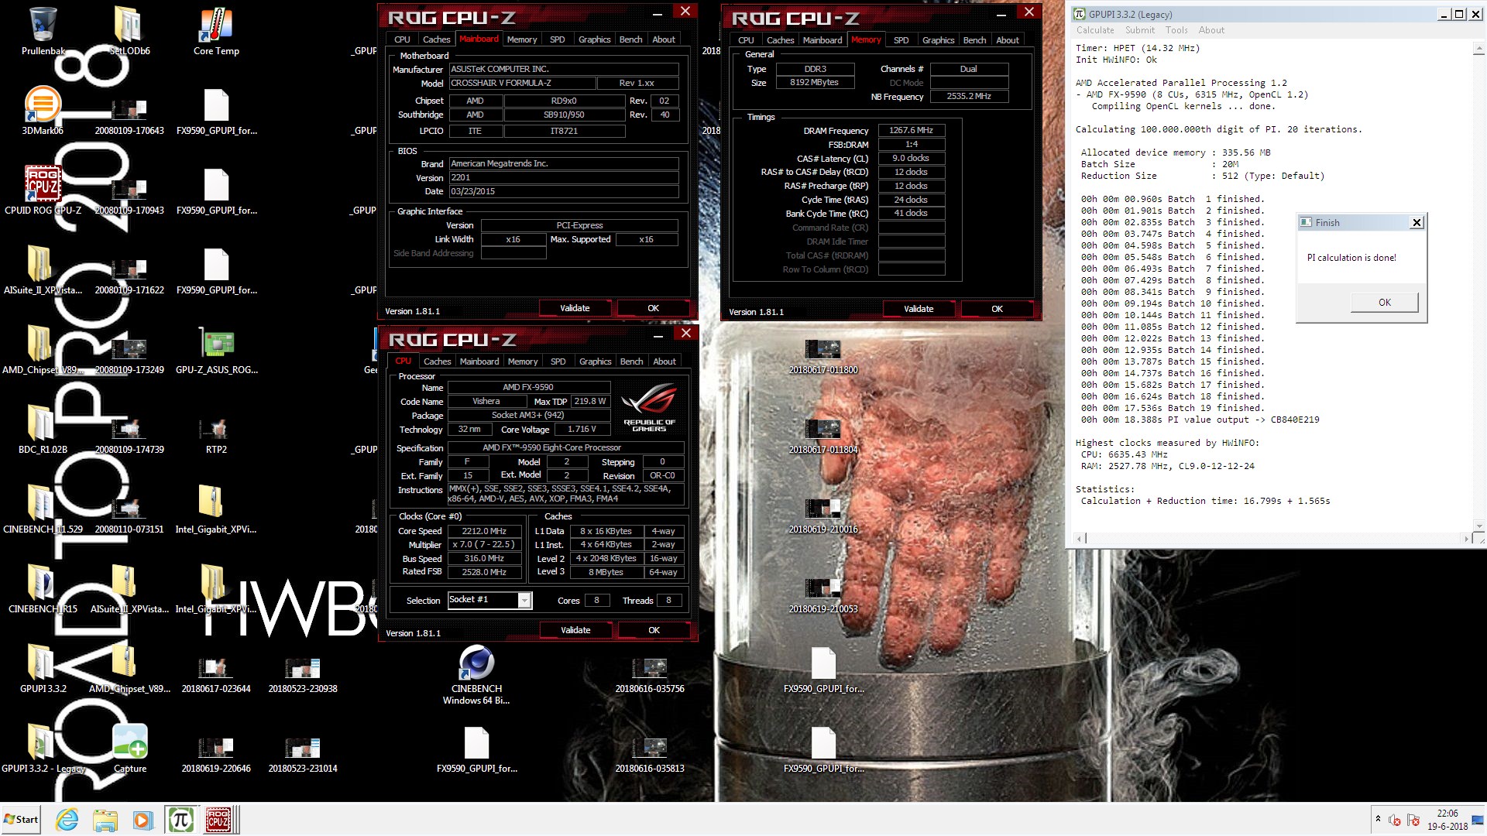Open About menu in GPUPI

coord(1211,30)
